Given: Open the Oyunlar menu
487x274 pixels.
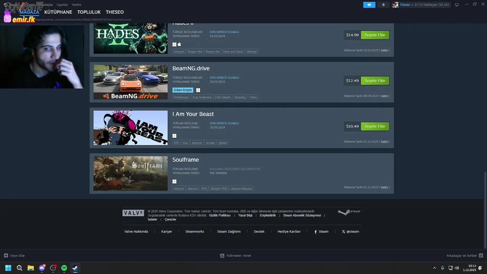Looking at the screenshot, I should click(x=62, y=5).
